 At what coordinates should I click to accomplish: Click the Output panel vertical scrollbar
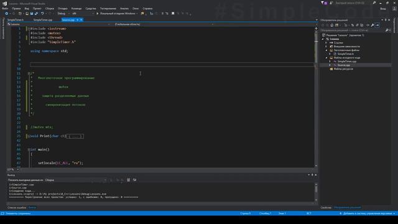316,192
